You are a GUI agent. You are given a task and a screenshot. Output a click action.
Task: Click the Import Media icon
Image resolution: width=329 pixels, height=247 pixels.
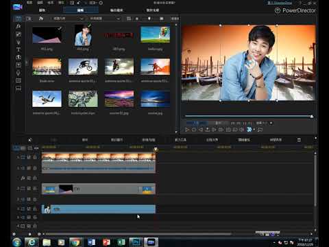29,19
